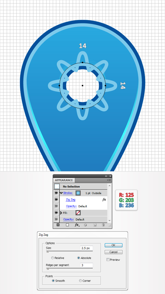Click the Fill none color swatch

click(x=78, y=213)
